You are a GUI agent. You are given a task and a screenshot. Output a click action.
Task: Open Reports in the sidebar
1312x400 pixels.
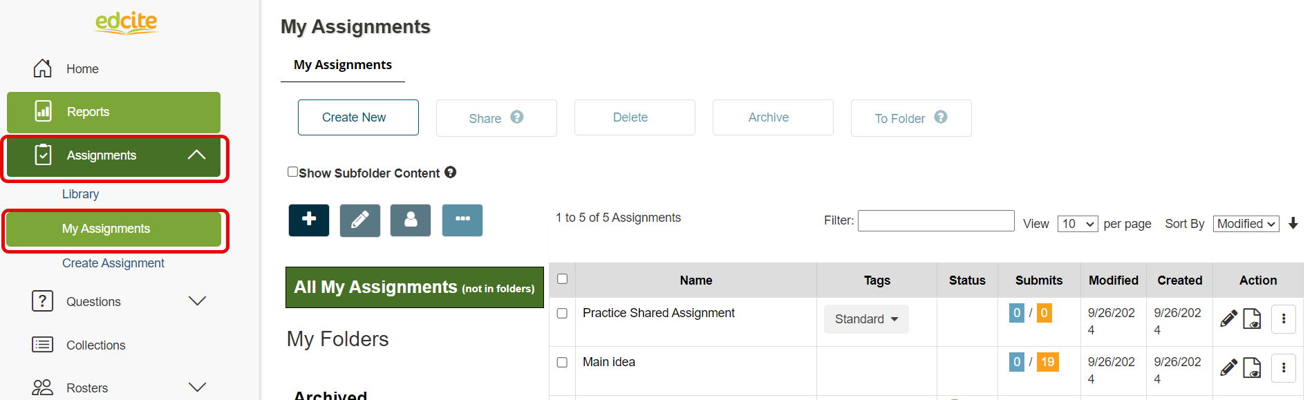(113, 112)
